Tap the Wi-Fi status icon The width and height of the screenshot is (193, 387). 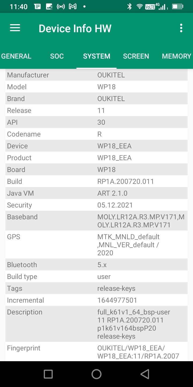[x=139, y=7]
